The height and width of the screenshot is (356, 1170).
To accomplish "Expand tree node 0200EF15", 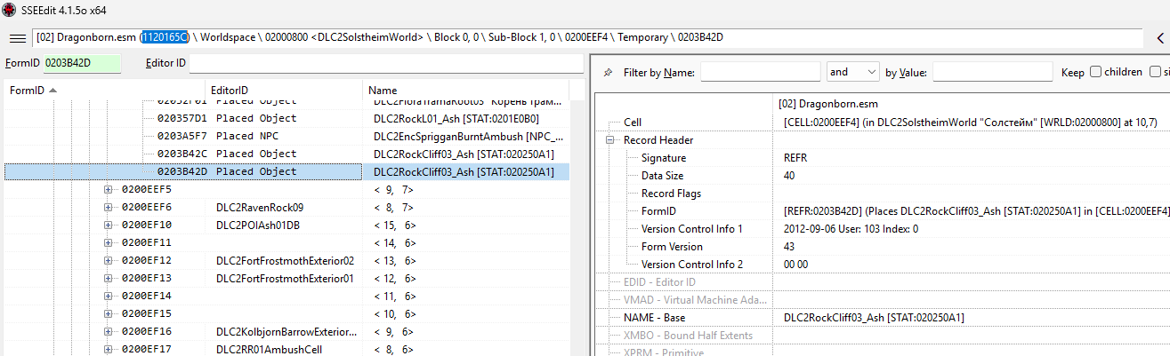I will point(109,313).
